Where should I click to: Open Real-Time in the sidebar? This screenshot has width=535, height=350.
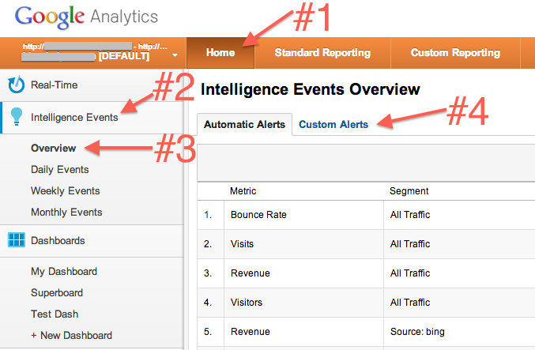tap(55, 85)
